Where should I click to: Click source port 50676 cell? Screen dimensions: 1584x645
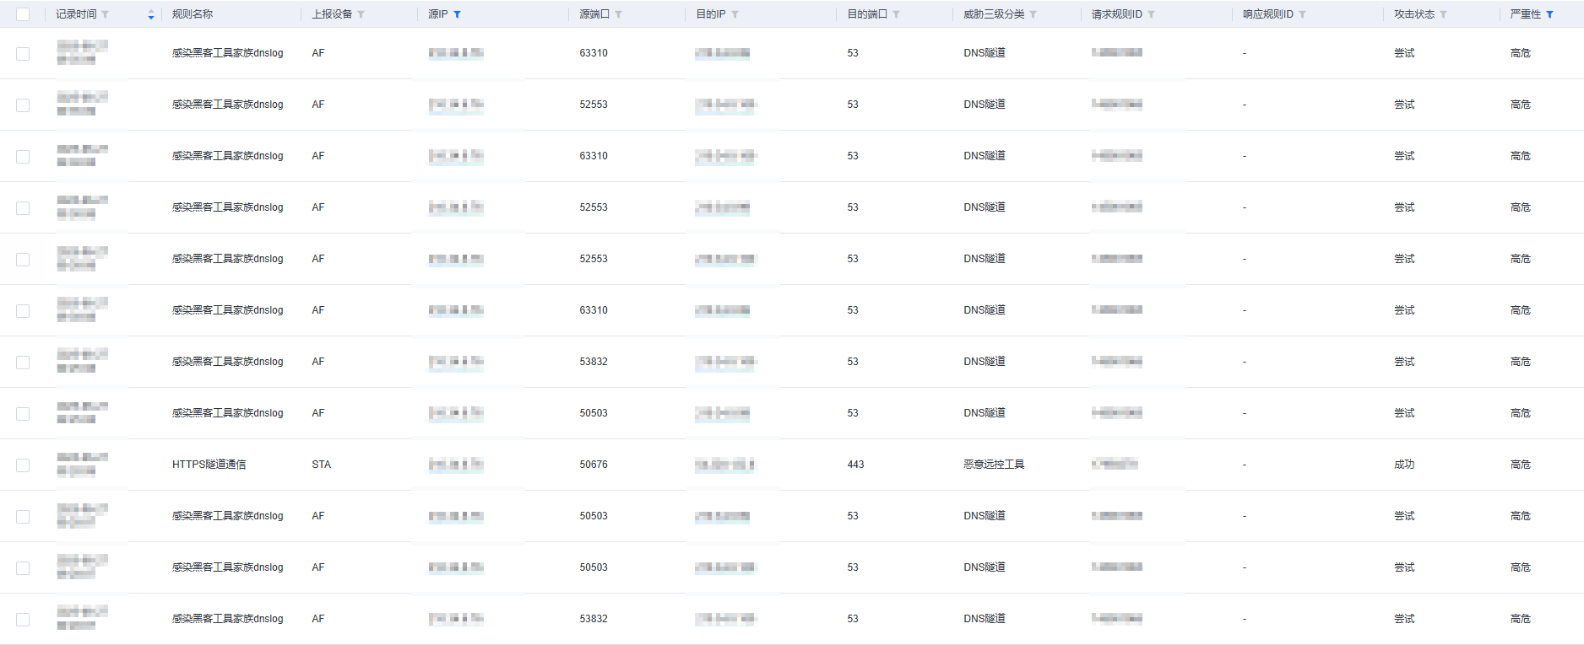[x=594, y=465]
